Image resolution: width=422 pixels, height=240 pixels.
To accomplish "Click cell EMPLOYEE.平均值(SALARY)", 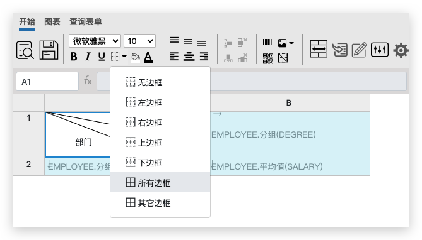I will click(290, 166).
